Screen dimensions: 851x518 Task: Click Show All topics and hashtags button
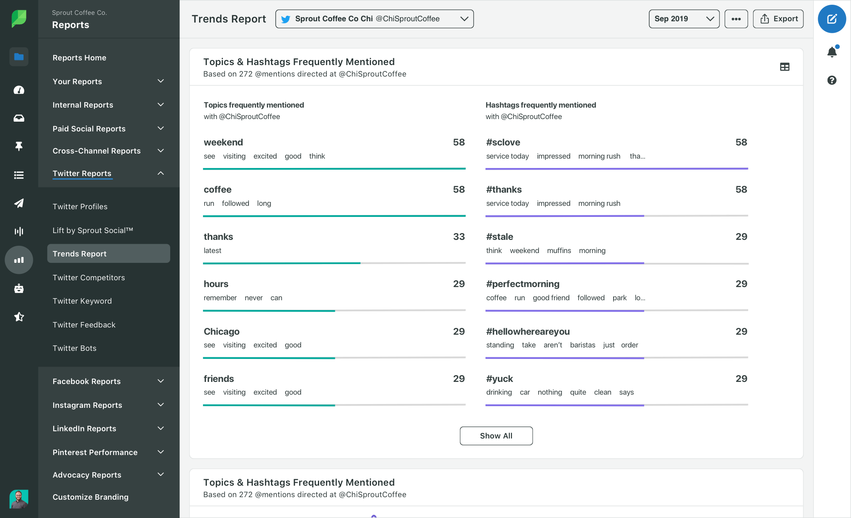[496, 435]
